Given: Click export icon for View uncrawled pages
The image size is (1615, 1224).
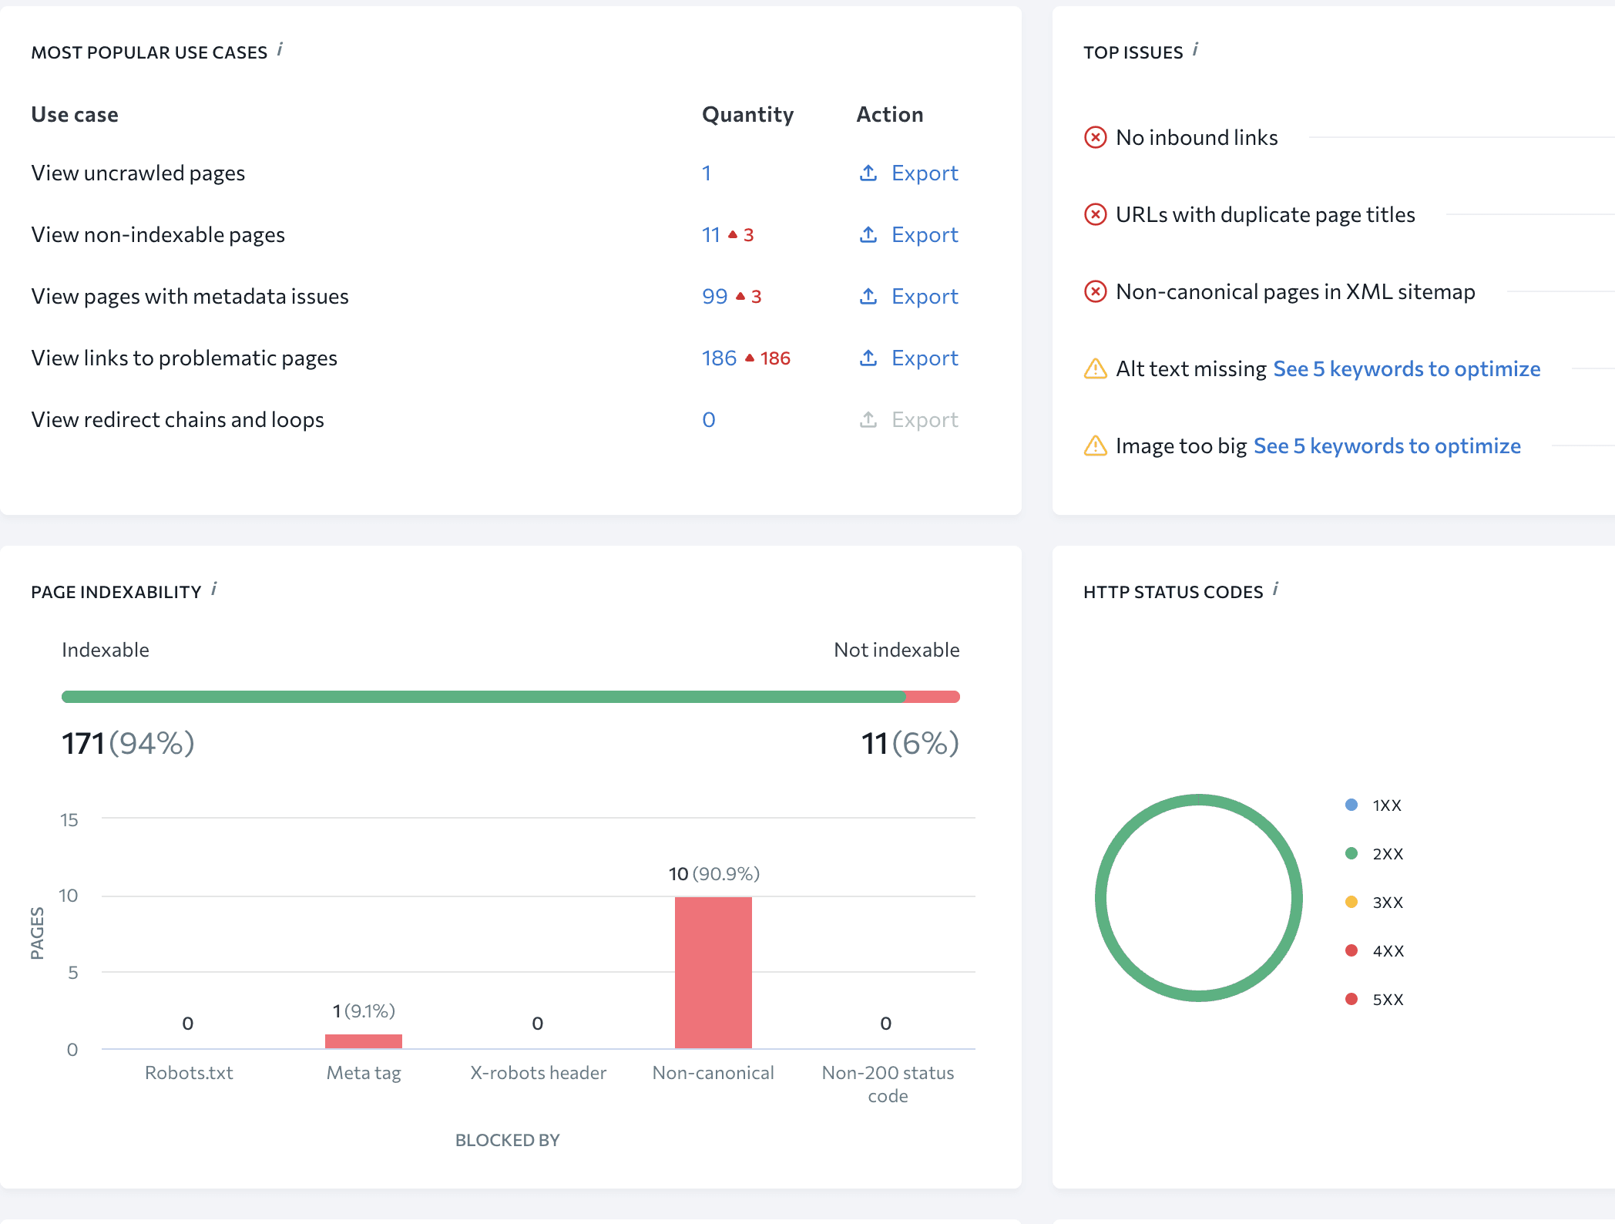Looking at the screenshot, I should click(868, 173).
